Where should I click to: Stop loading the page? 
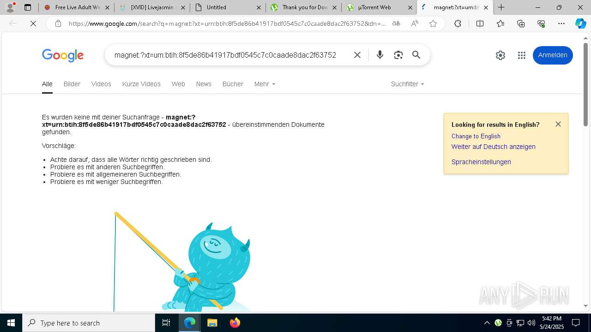(x=33, y=24)
